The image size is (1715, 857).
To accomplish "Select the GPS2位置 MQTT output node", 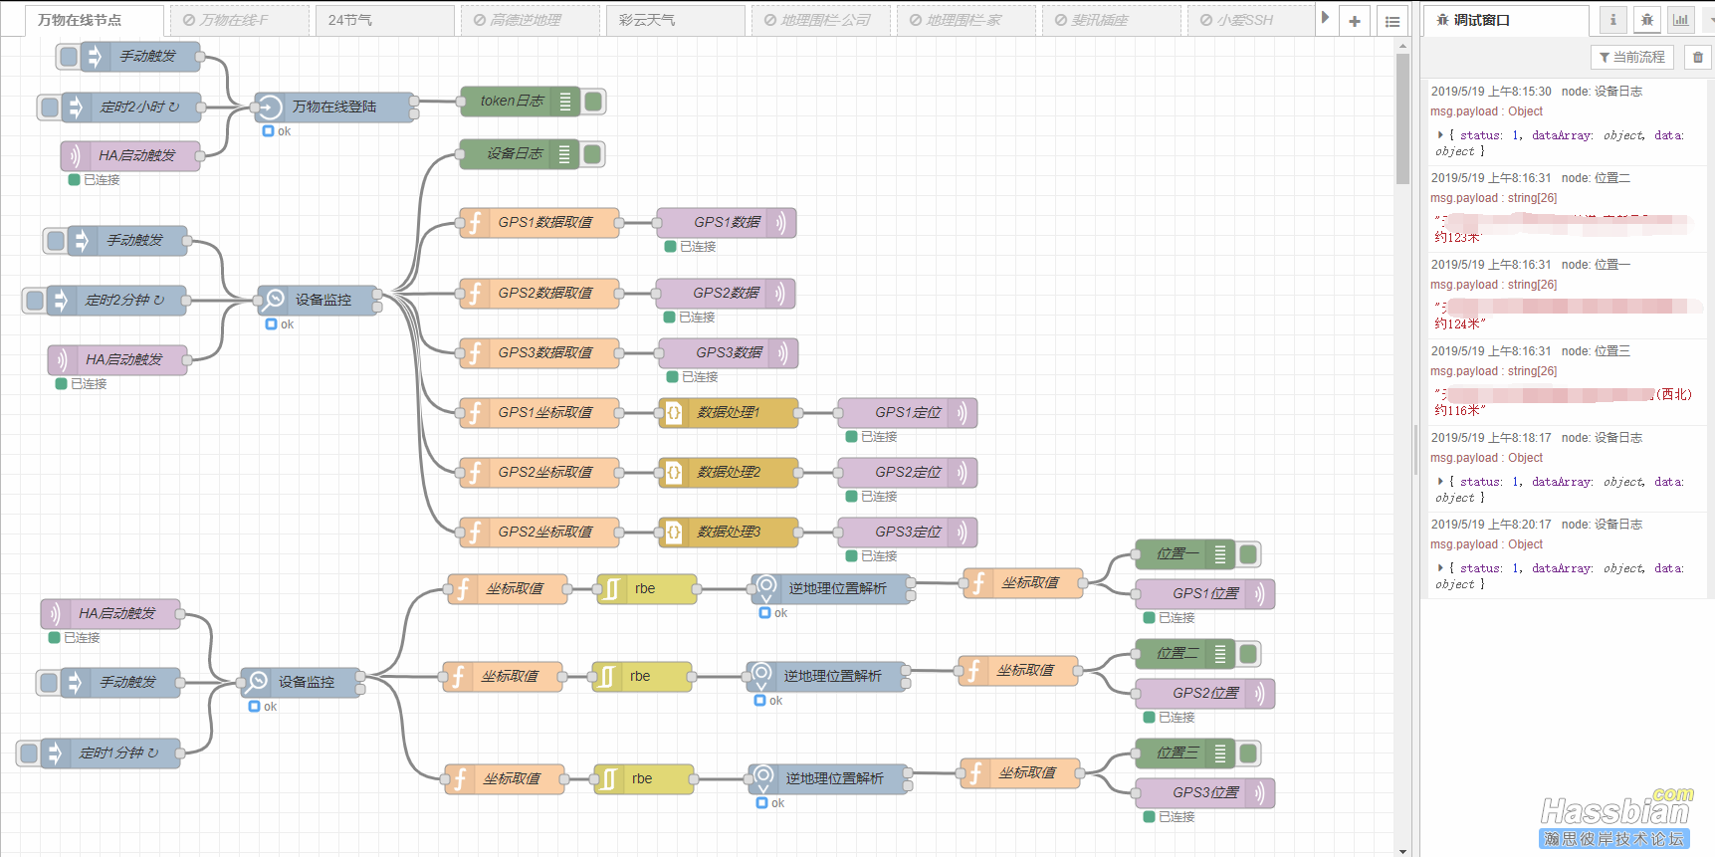I will [1205, 693].
